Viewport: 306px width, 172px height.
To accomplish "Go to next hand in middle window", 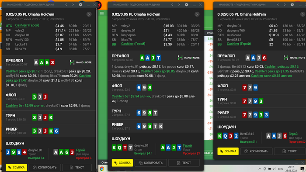I will click(179, 4).
